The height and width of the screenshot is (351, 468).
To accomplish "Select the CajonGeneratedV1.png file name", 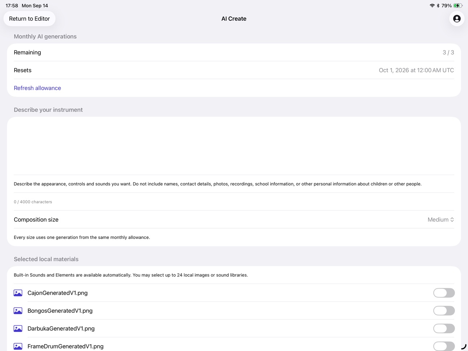I will (58, 293).
